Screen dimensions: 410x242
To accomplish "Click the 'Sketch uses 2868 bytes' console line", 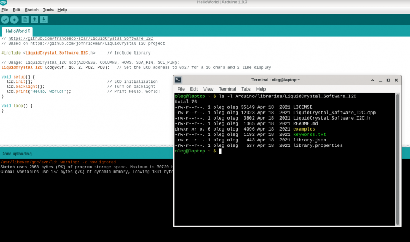I will [86, 167].
